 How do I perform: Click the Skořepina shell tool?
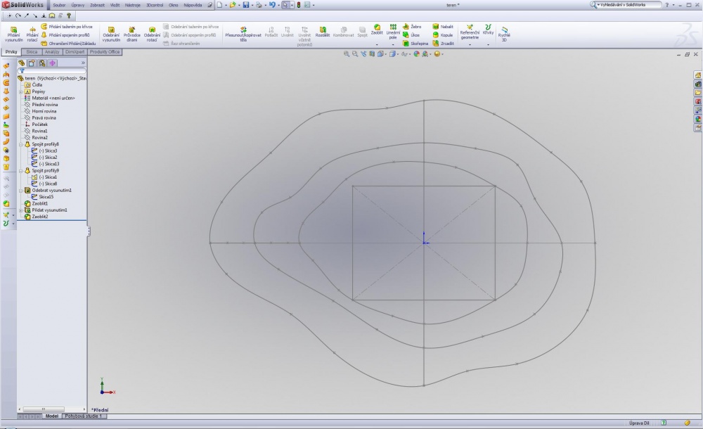(415, 44)
